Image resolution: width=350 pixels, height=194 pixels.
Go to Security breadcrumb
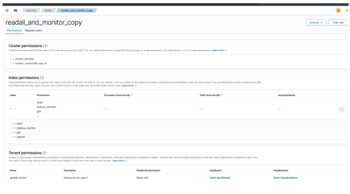(31, 11)
